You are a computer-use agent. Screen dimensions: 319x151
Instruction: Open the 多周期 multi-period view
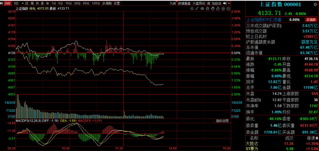tap(107, 3)
